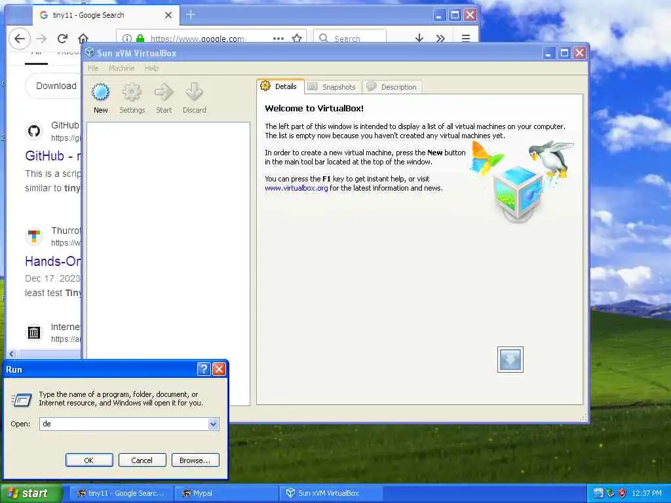The height and width of the screenshot is (503, 671).
Task: Click OK in the Run dialog
Action: click(89, 460)
